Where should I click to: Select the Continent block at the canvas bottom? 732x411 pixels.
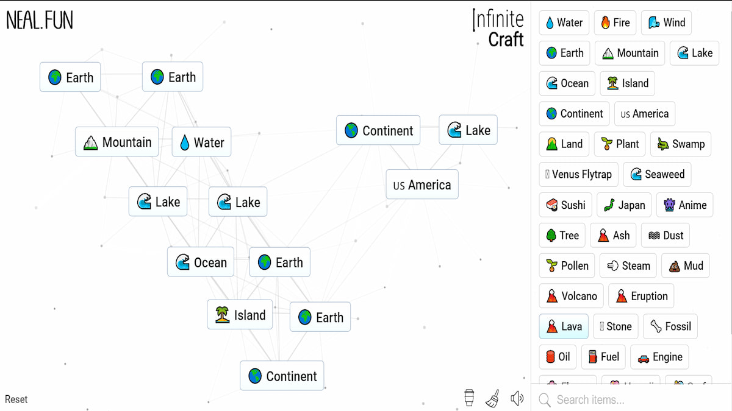click(x=282, y=376)
